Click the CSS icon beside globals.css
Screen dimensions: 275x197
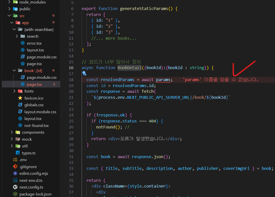coord(20,105)
